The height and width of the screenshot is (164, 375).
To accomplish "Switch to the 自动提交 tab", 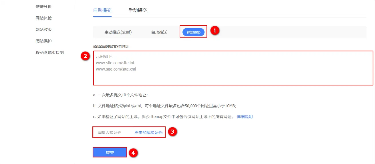I will click(102, 10).
